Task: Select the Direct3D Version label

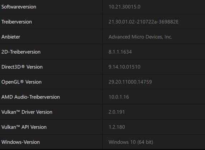Action: (22, 67)
